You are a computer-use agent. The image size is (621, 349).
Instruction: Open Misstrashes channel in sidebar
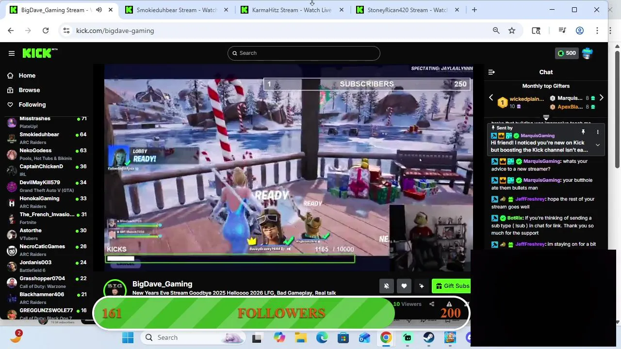(x=47, y=122)
